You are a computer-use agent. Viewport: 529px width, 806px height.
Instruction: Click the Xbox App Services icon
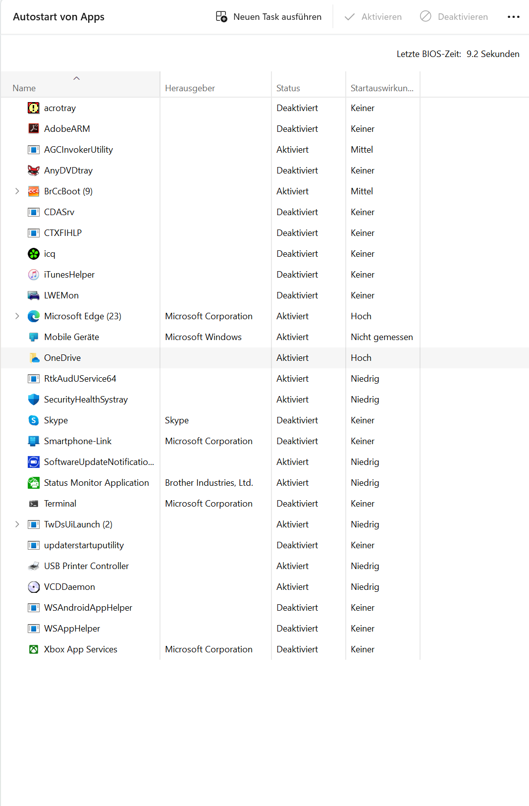click(x=33, y=649)
